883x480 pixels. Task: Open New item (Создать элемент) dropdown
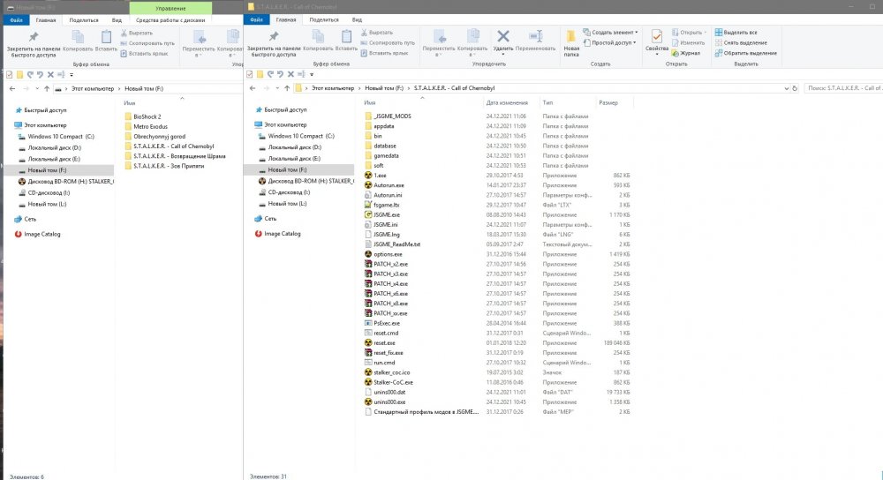click(610, 33)
